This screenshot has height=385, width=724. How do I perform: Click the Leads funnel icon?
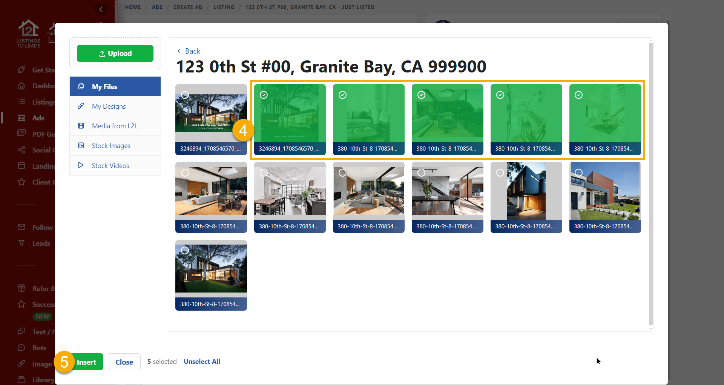pyautogui.click(x=22, y=243)
